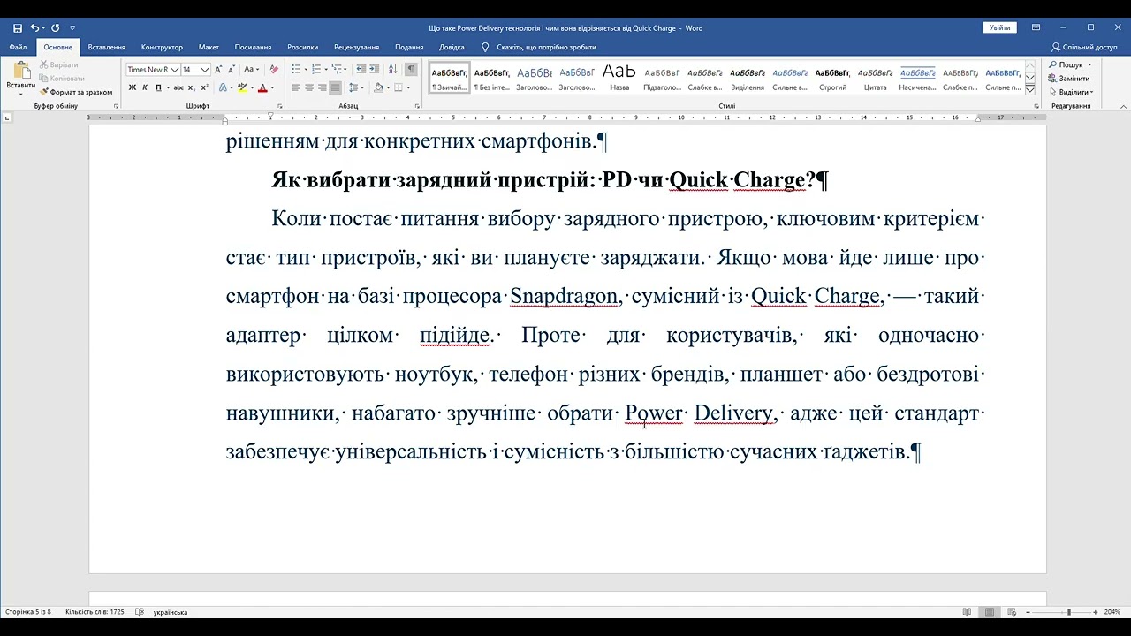Redo with the repeat arrow icon
Image resolution: width=1131 pixels, height=636 pixels.
click(x=55, y=28)
